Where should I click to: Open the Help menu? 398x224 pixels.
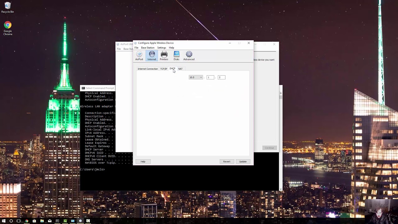click(x=171, y=48)
